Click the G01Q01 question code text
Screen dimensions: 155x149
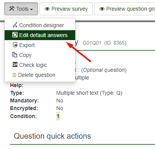(92, 43)
